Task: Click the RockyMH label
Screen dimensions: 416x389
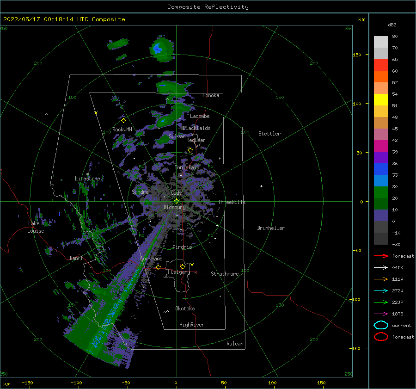Action: pyautogui.click(x=122, y=130)
